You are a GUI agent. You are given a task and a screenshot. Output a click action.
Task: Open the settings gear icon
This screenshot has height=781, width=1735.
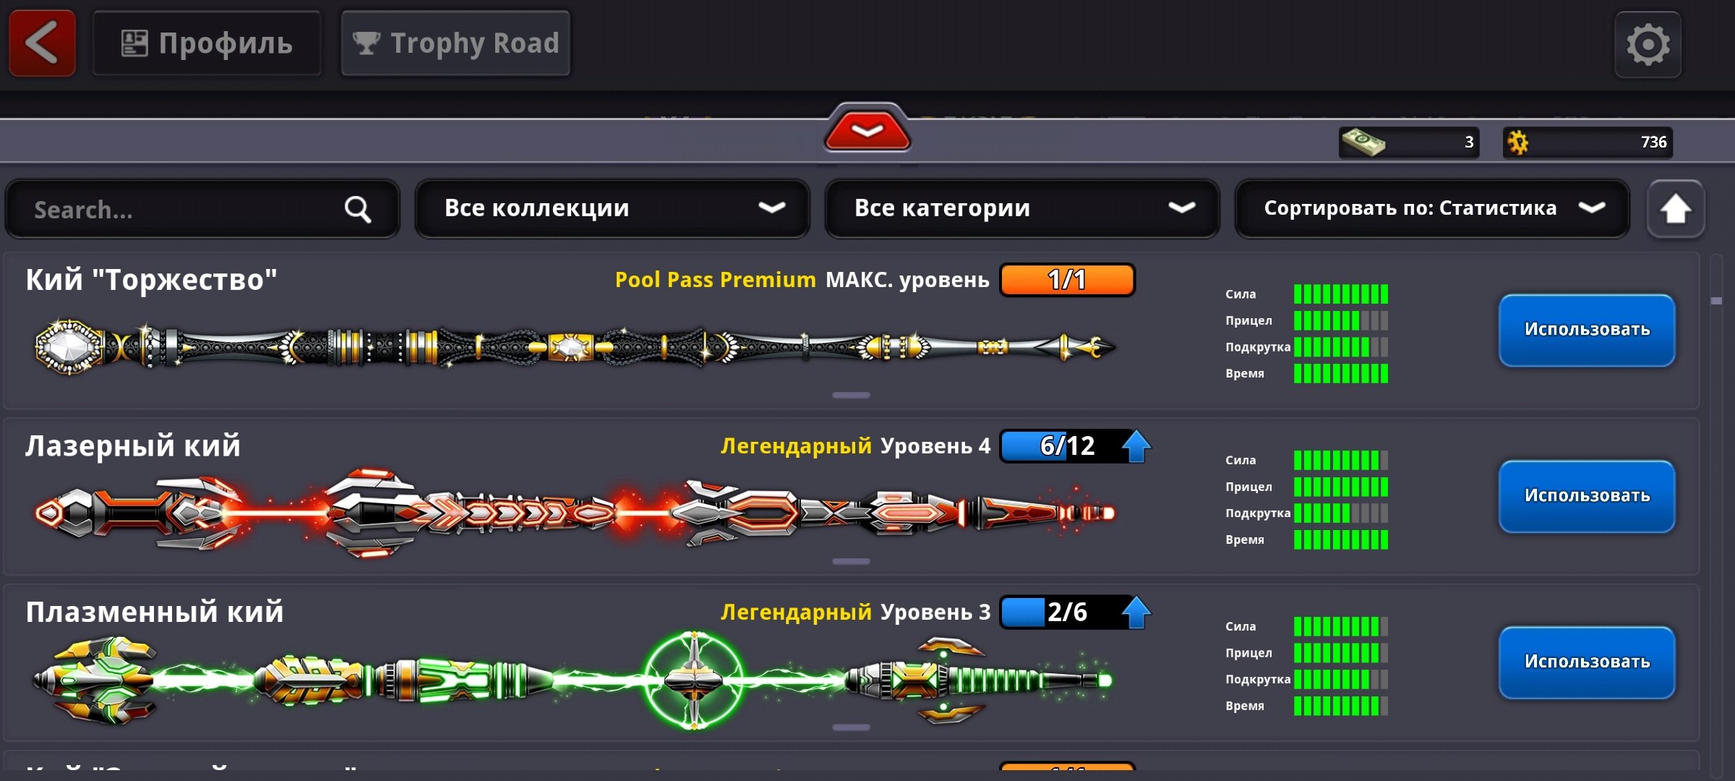coord(1648,44)
